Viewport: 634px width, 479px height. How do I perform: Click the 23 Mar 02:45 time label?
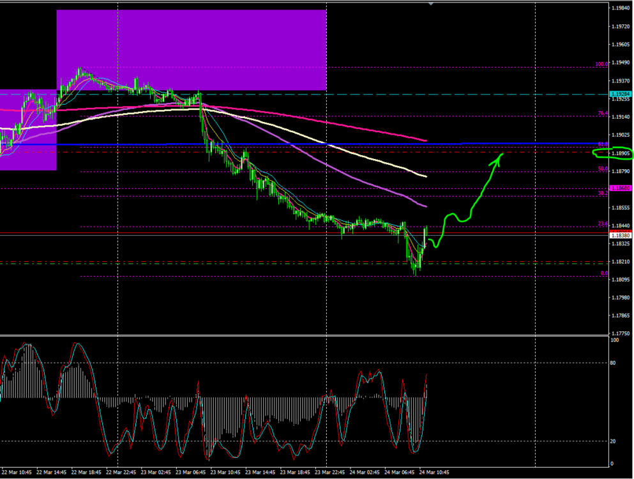pyautogui.click(x=156, y=472)
